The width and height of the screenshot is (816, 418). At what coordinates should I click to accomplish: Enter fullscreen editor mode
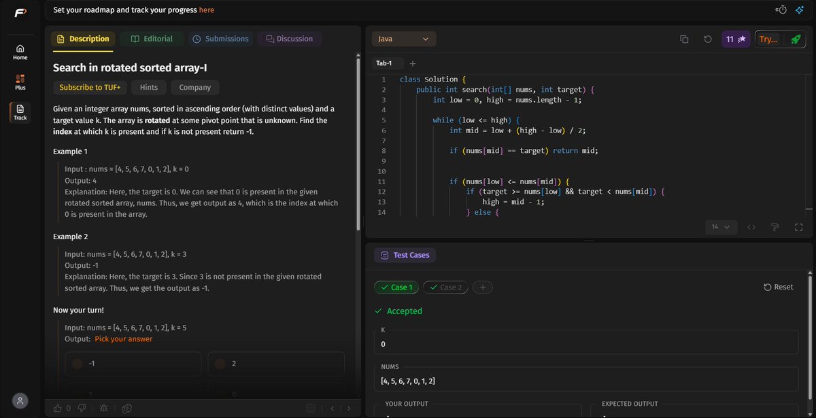coord(799,227)
